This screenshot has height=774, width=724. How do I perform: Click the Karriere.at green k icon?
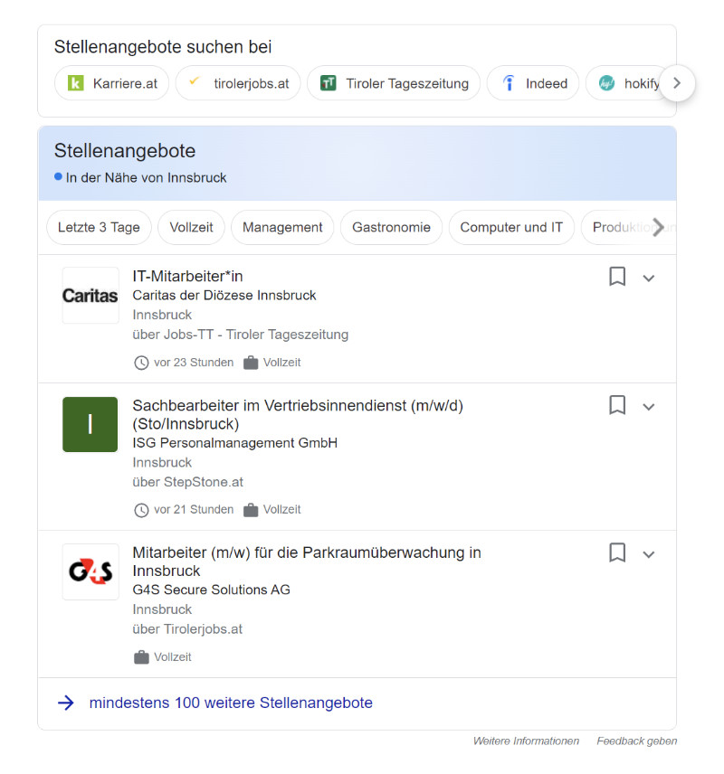(x=76, y=83)
